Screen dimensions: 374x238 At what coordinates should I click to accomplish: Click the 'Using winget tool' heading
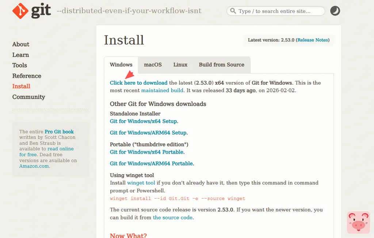point(132,175)
